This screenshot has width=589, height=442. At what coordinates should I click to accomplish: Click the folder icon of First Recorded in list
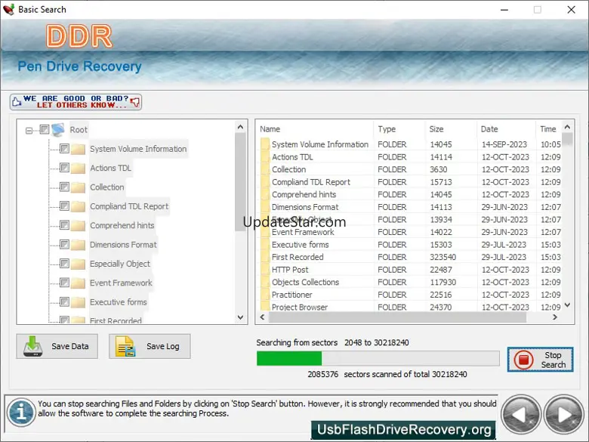tap(265, 257)
